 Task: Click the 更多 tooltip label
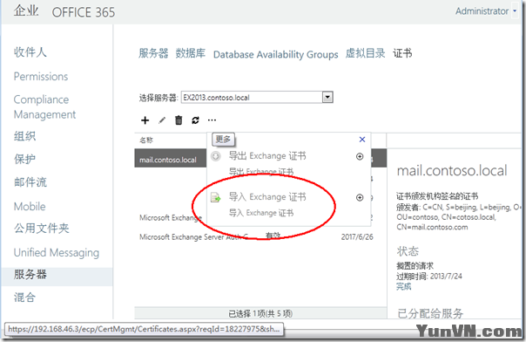pos(223,139)
